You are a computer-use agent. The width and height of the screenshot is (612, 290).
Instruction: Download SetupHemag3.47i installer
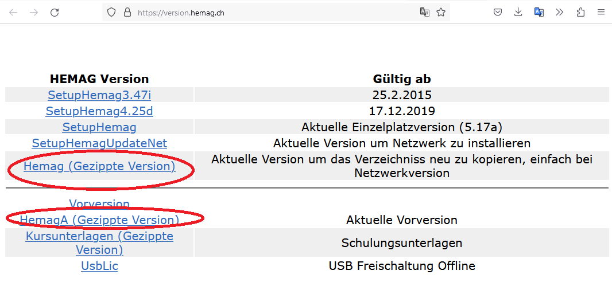click(x=99, y=95)
